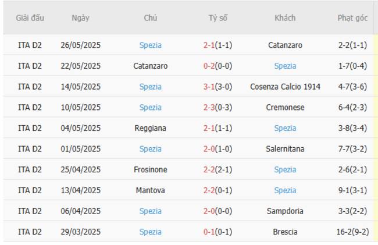
Task: Select the Sampdoria away team cell
Action: coord(285,211)
